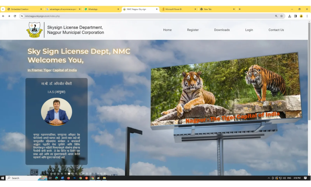The image size is (311, 187).
Task: Click the zoom magnifier icon in address bar
Action: [276, 16]
